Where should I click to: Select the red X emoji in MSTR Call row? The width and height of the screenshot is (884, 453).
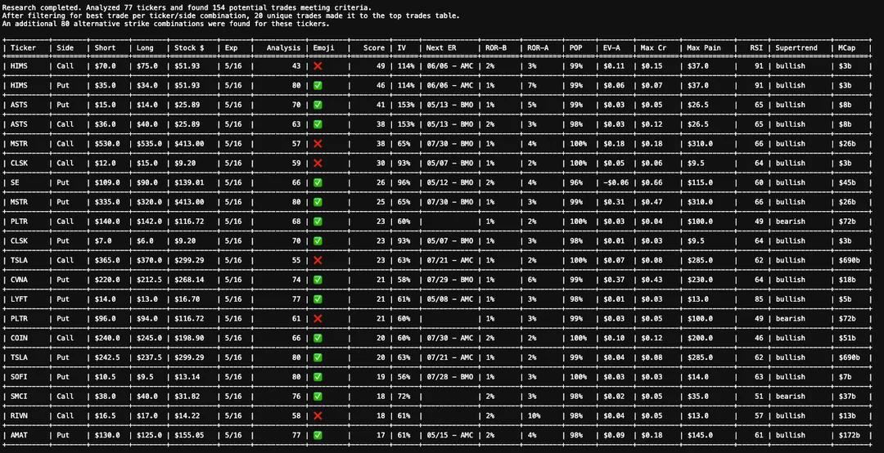(x=318, y=144)
